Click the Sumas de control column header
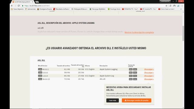The image size is (194, 109). pyautogui.click(x=131, y=66)
